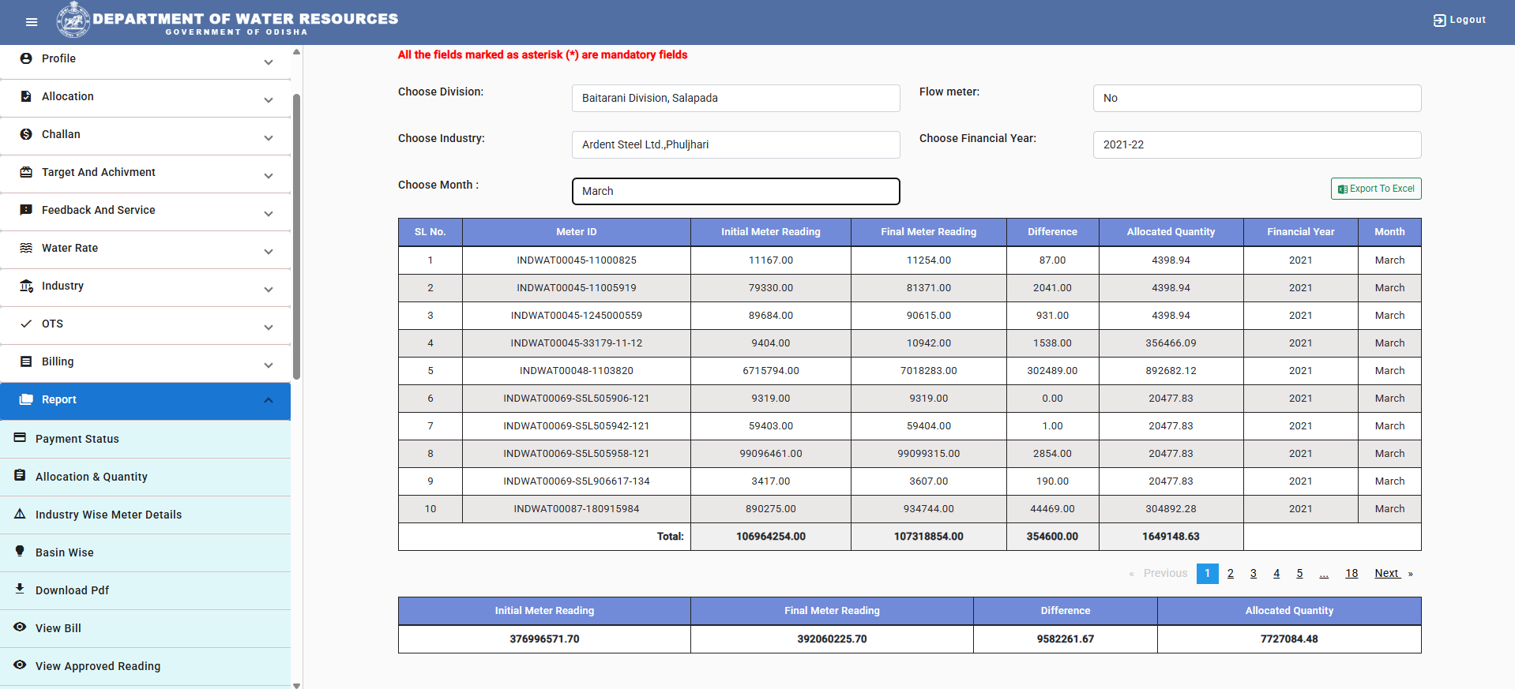The width and height of the screenshot is (1515, 689).
Task: Click the Excel icon on Export button
Action: tap(1343, 189)
